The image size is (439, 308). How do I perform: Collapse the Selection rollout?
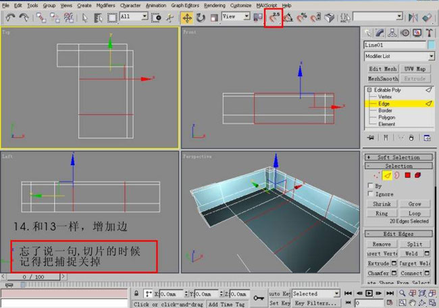tap(398, 166)
